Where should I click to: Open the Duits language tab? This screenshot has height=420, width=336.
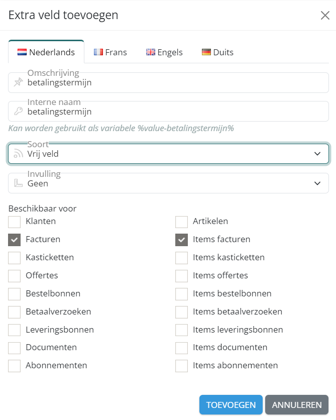(x=217, y=52)
